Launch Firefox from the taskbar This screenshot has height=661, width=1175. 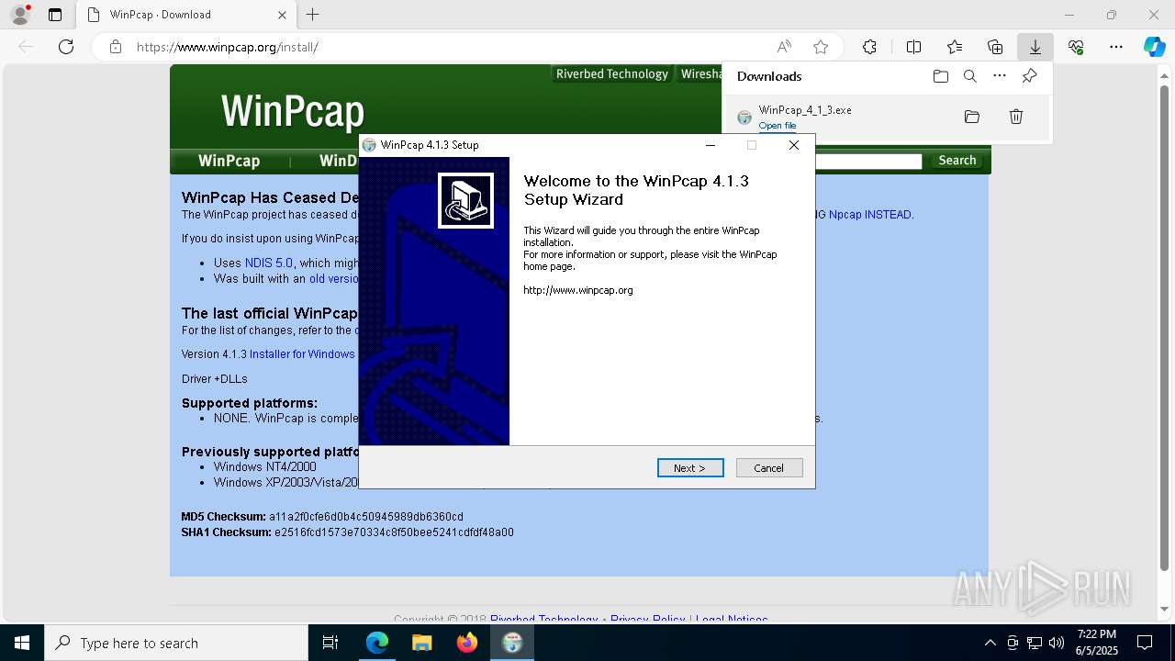[x=466, y=643]
